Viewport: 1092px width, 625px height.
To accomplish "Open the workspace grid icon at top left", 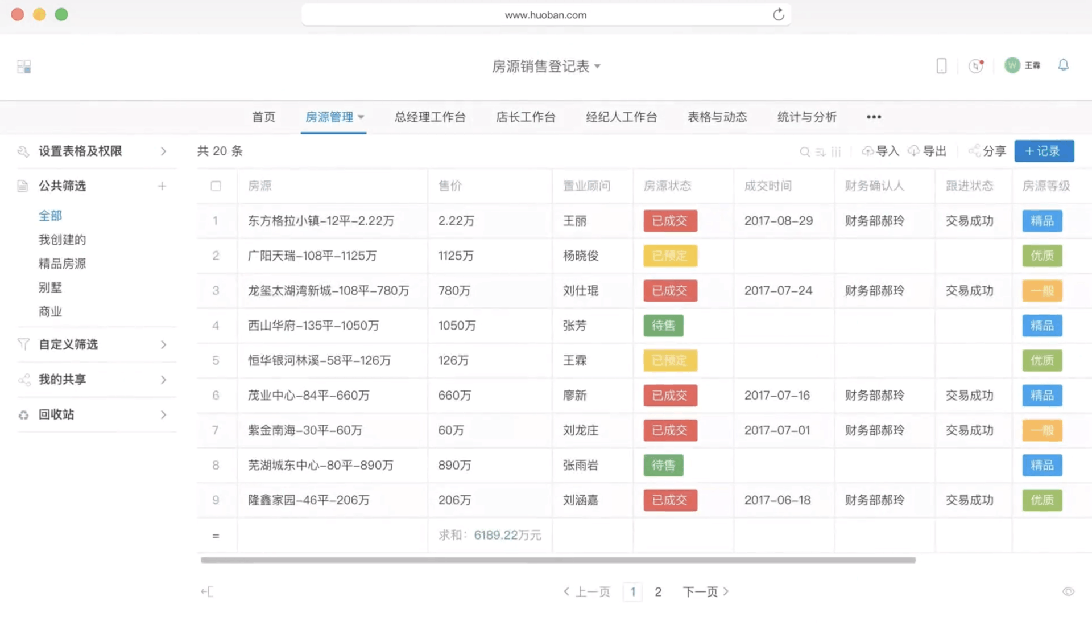I will click(x=24, y=67).
